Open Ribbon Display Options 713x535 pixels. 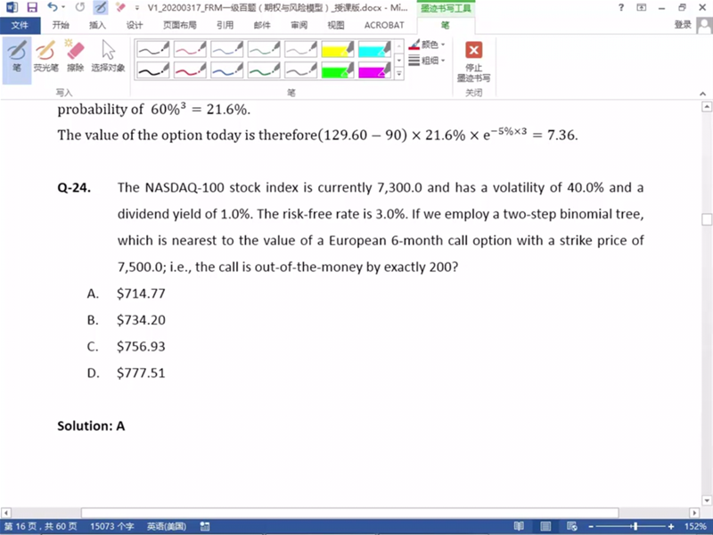pos(641,7)
